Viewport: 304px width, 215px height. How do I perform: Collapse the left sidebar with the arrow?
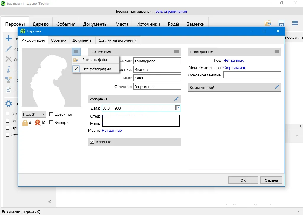50,201
